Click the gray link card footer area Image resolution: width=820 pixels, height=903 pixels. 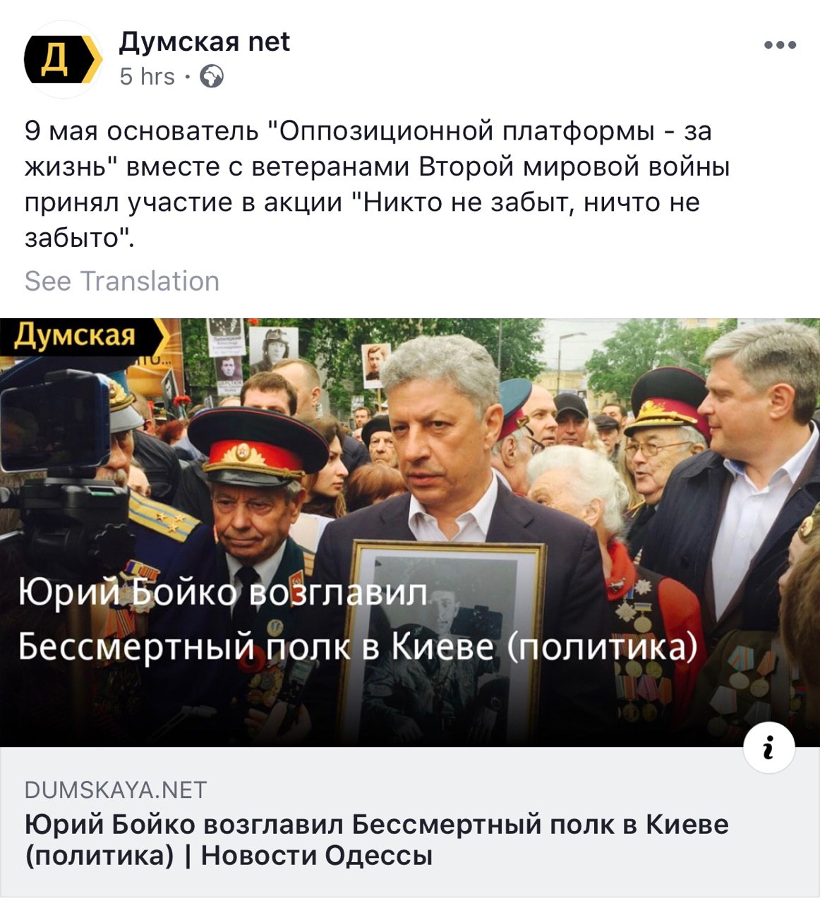point(410,822)
